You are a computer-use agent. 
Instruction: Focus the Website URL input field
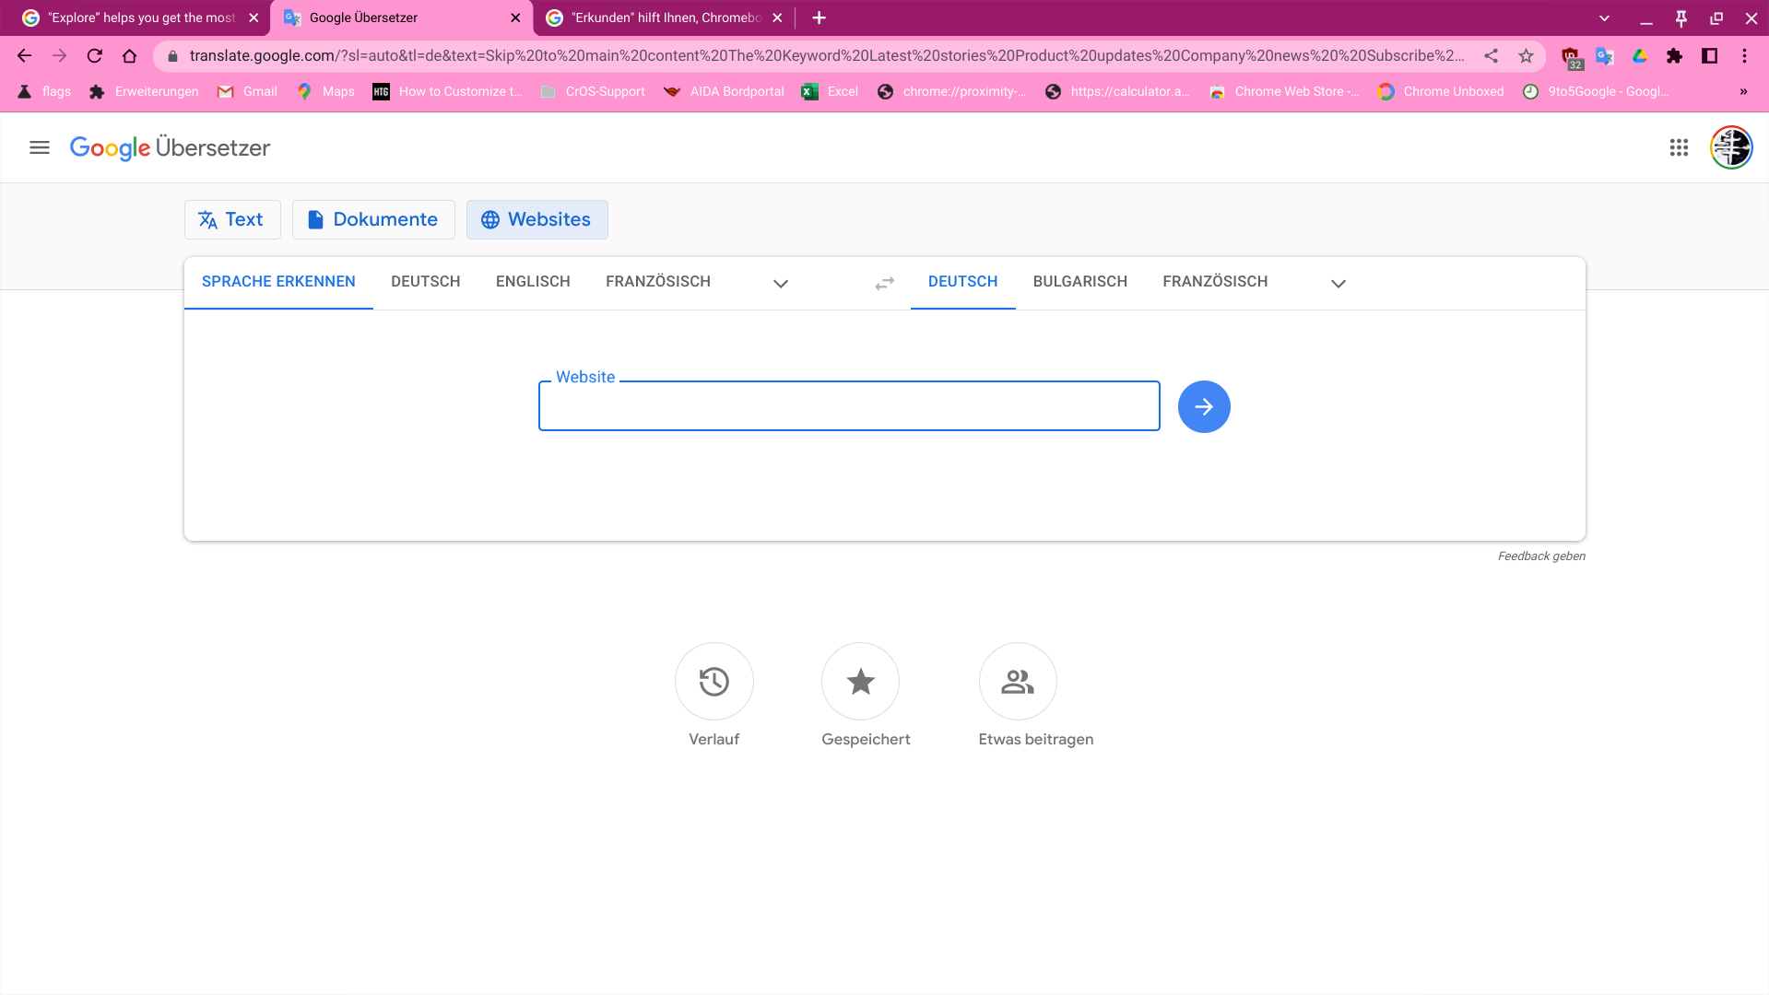pyautogui.click(x=848, y=406)
